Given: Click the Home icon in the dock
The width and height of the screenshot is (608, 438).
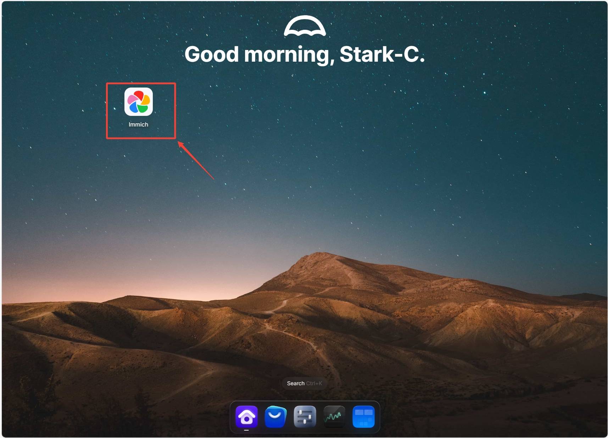Looking at the screenshot, I should (x=246, y=416).
